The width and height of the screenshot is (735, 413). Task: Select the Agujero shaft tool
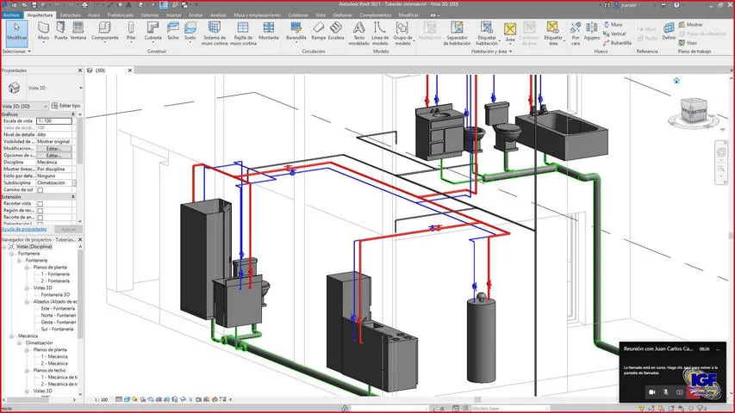[592, 31]
